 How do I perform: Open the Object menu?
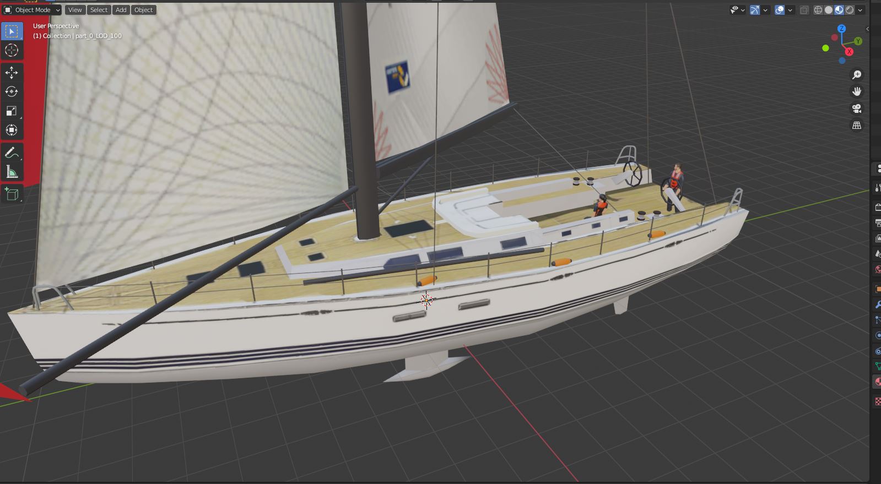pos(143,10)
